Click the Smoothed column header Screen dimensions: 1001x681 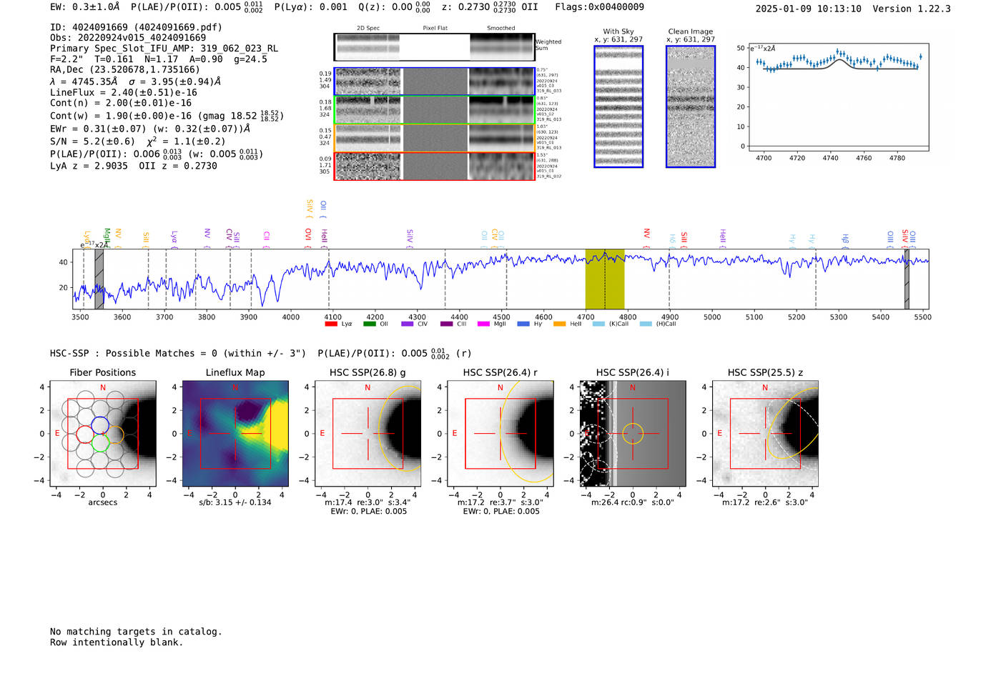(x=500, y=29)
